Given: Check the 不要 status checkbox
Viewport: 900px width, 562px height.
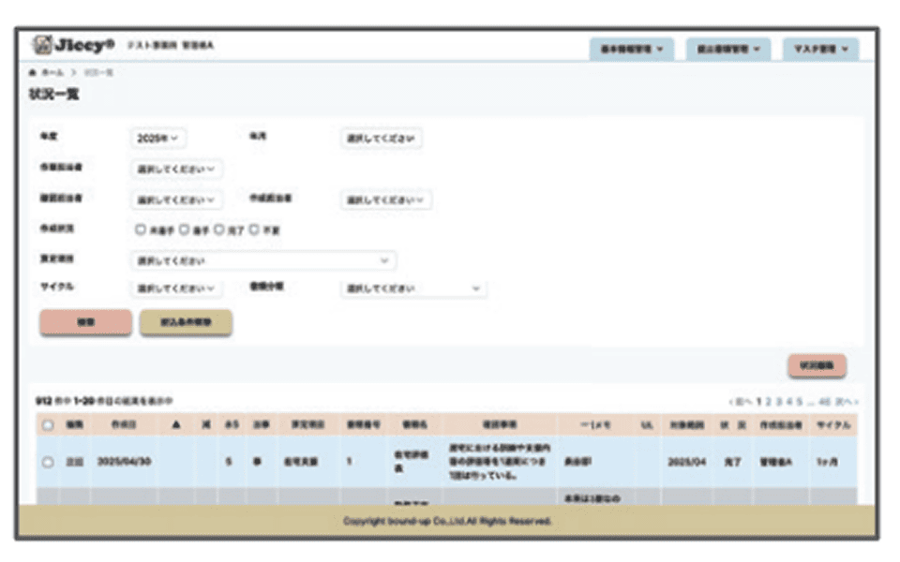Looking at the screenshot, I should (254, 228).
